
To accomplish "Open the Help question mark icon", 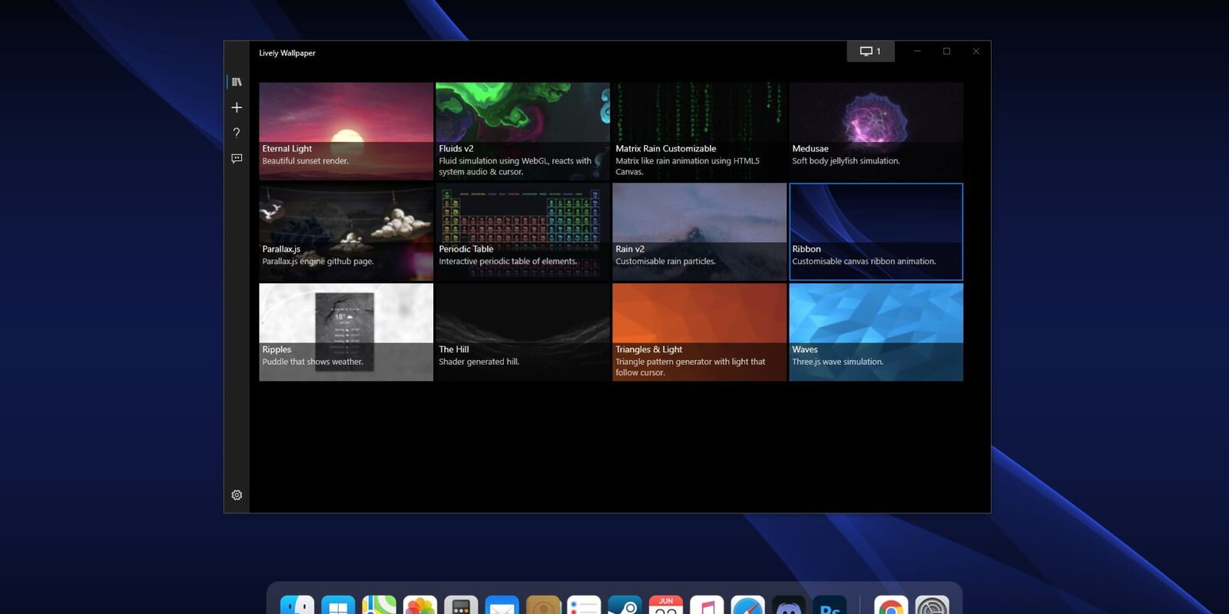I will (x=237, y=133).
